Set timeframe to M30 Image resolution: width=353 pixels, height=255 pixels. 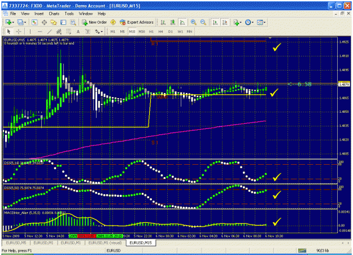click(x=142, y=32)
